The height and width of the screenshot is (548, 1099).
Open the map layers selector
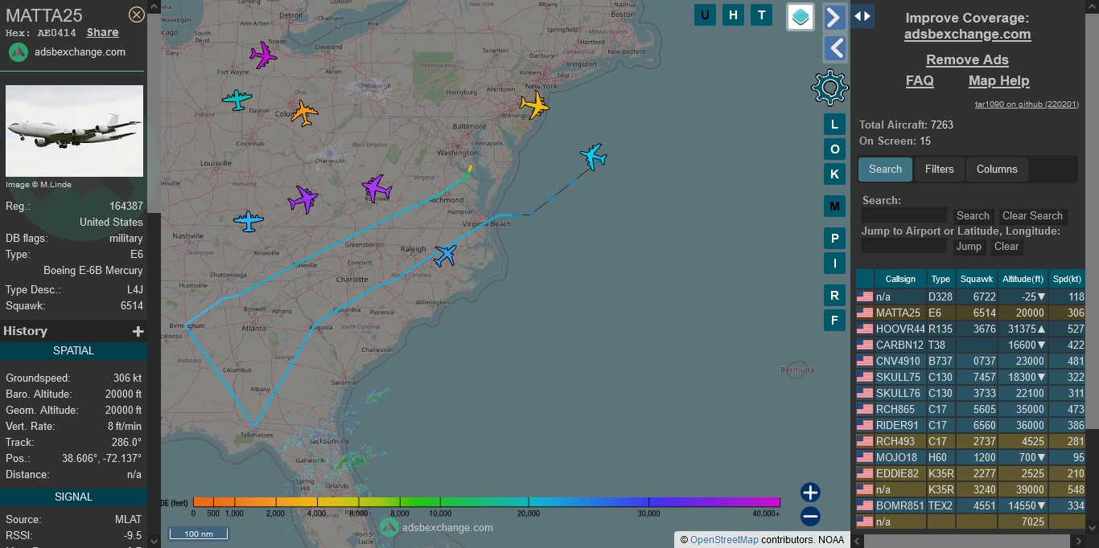point(801,17)
